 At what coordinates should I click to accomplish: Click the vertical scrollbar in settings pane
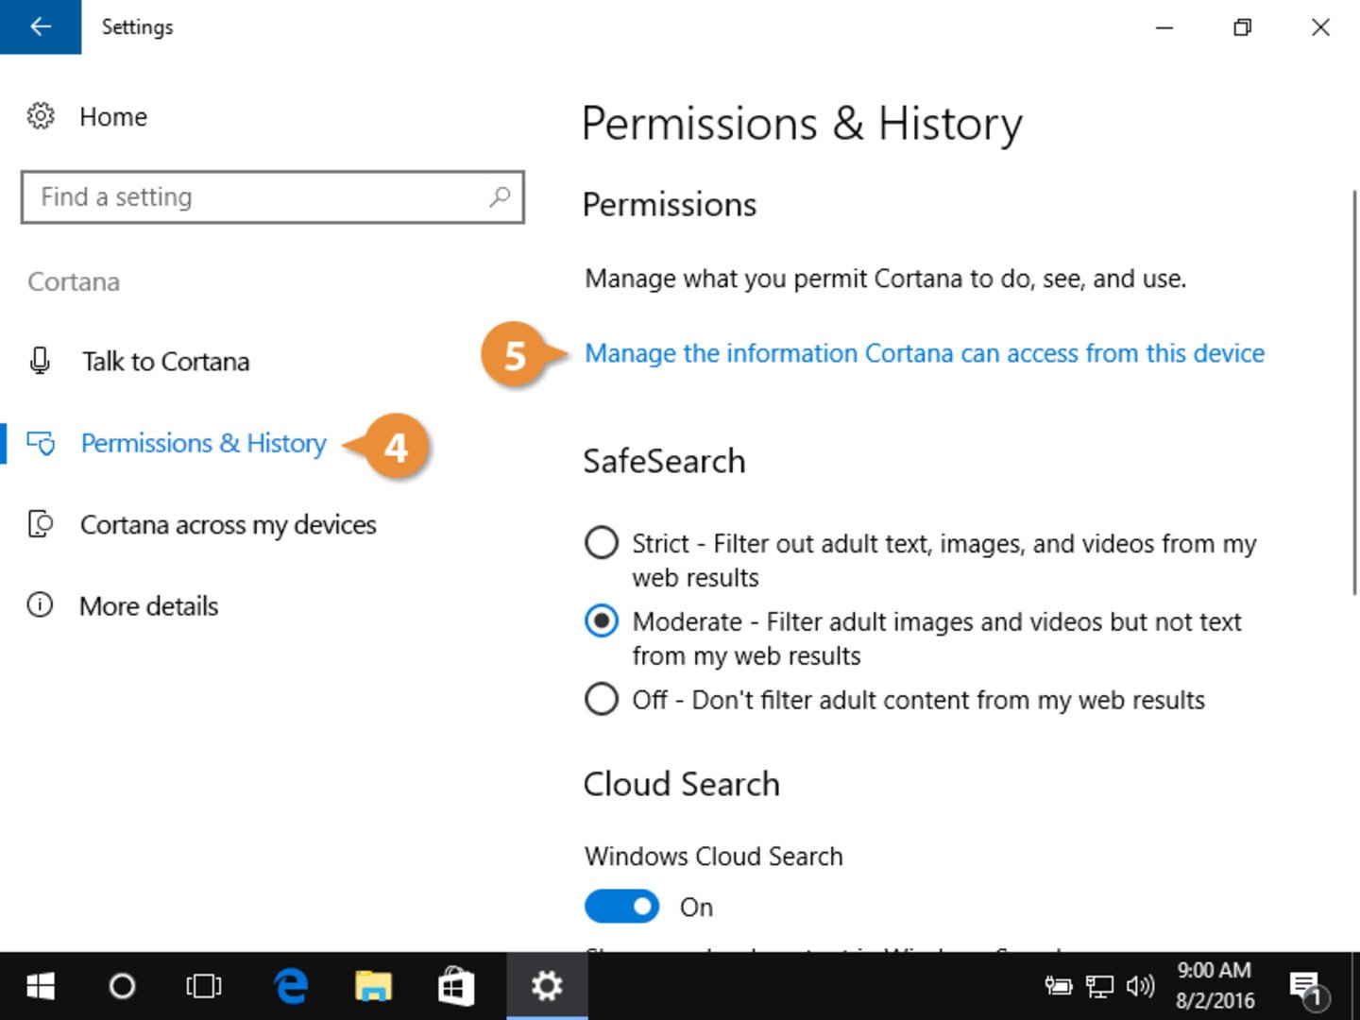pyautogui.click(x=1354, y=392)
